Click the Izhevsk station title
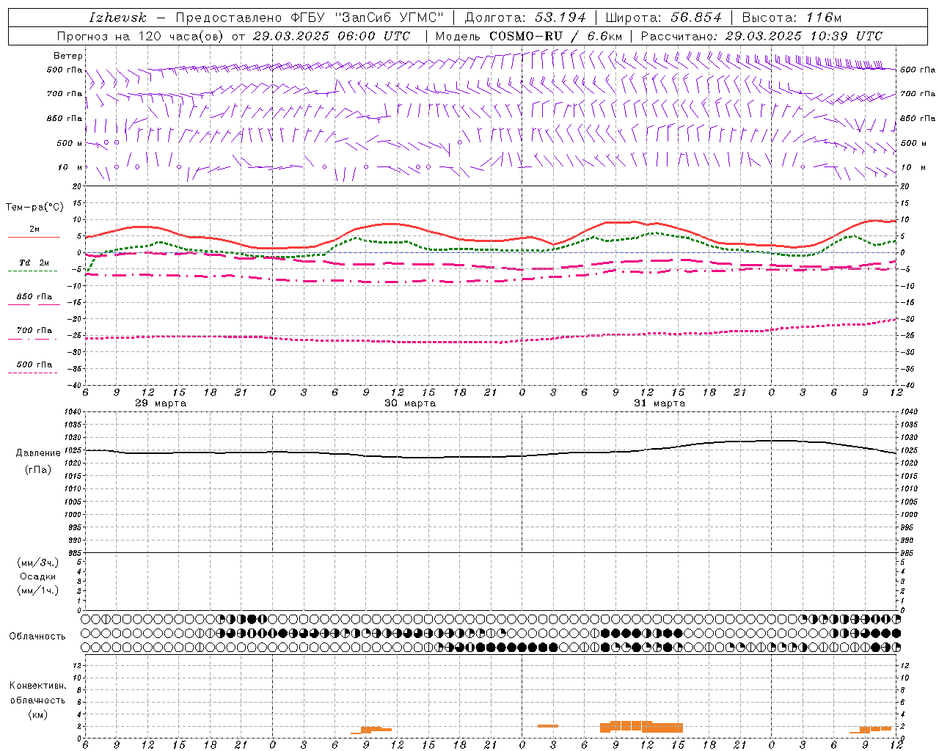 (117, 18)
